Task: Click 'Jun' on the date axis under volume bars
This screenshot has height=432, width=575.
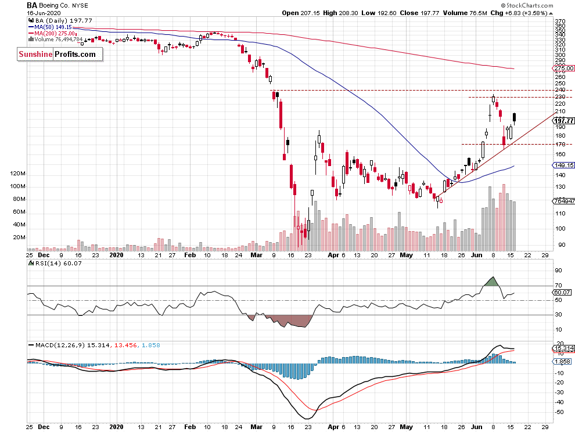Action: tap(476, 255)
